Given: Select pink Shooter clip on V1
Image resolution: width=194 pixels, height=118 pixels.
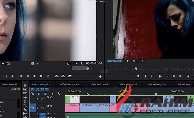Looking at the screenshot, I should (x=72, y=108).
